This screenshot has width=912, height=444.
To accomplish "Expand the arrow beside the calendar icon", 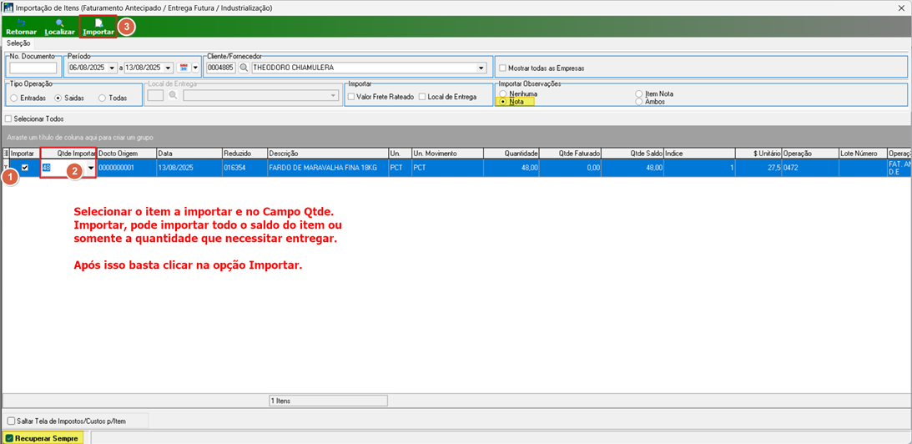I will 195,68.
